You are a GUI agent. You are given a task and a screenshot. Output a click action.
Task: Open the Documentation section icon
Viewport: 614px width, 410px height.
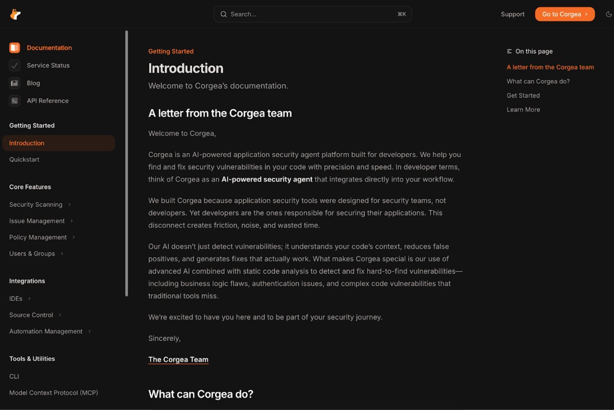pos(15,47)
